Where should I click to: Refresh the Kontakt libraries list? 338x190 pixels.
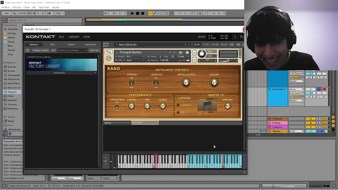click(27, 50)
